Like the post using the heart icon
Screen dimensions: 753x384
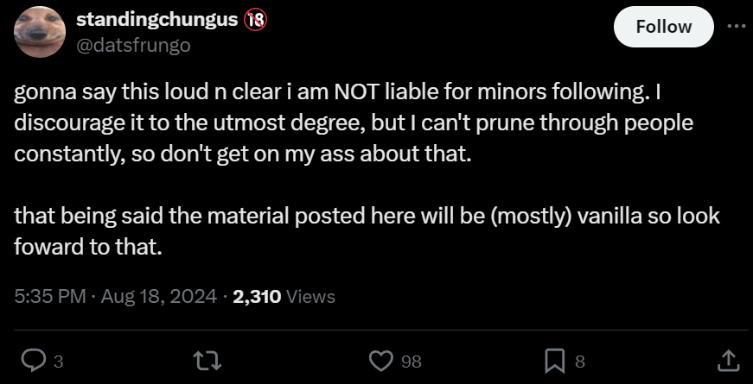click(x=381, y=360)
